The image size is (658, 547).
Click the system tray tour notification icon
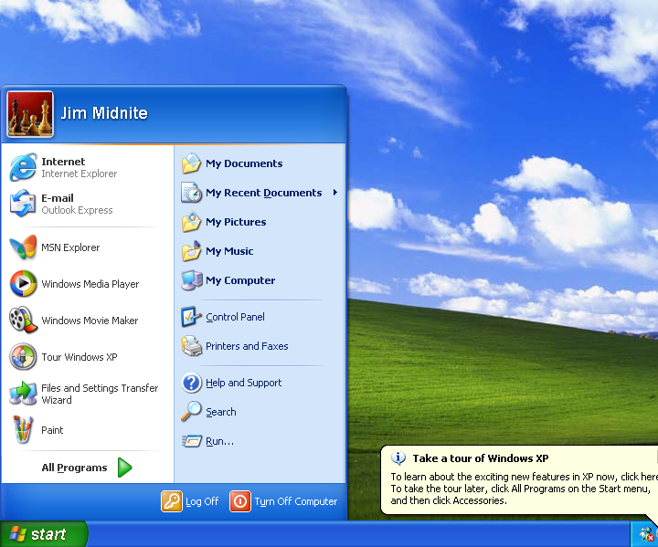click(647, 534)
